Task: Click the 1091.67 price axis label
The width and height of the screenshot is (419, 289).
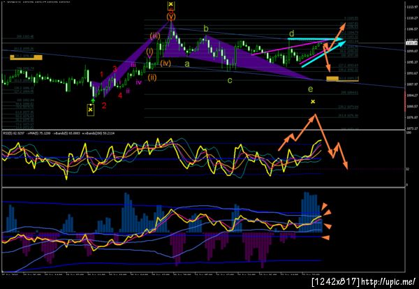Action: pos(411,73)
